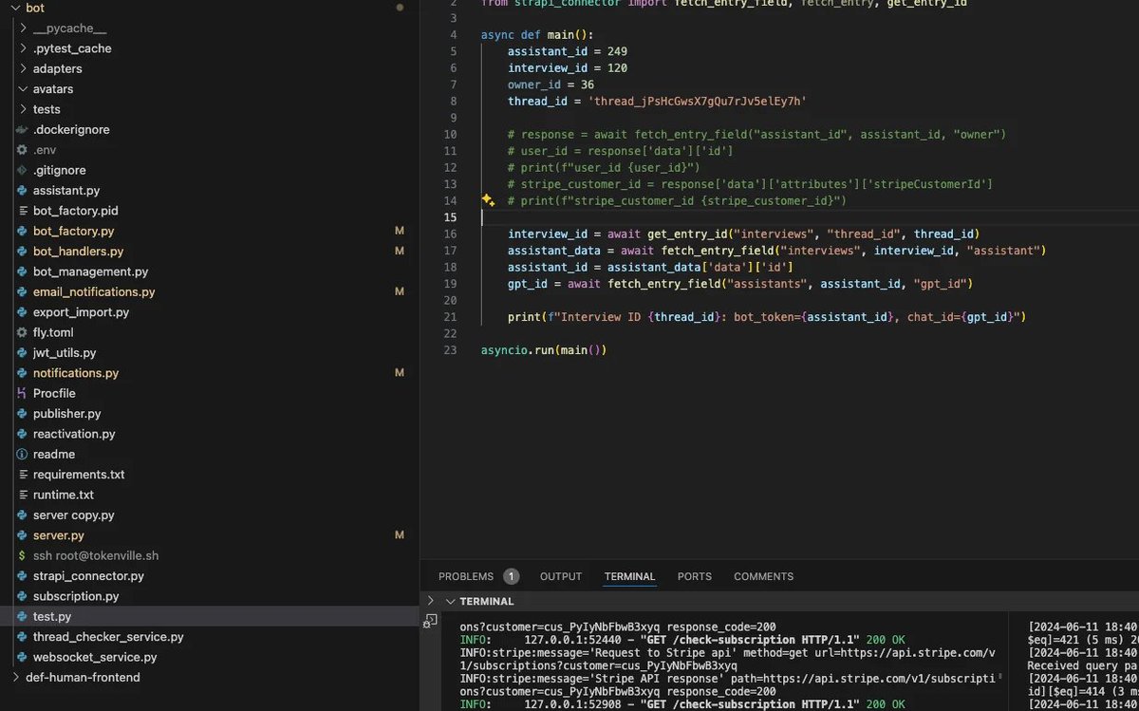
Task: Open reactivation.py file
Action: 74,434
